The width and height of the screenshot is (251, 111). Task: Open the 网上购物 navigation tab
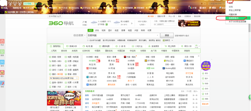170,46
